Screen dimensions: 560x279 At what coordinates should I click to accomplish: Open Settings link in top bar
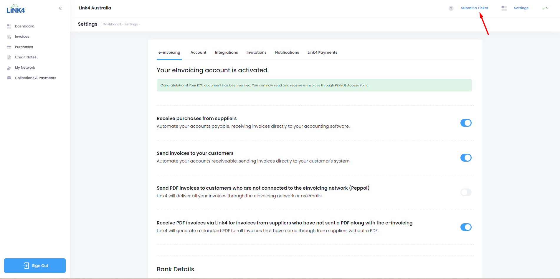click(521, 8)
